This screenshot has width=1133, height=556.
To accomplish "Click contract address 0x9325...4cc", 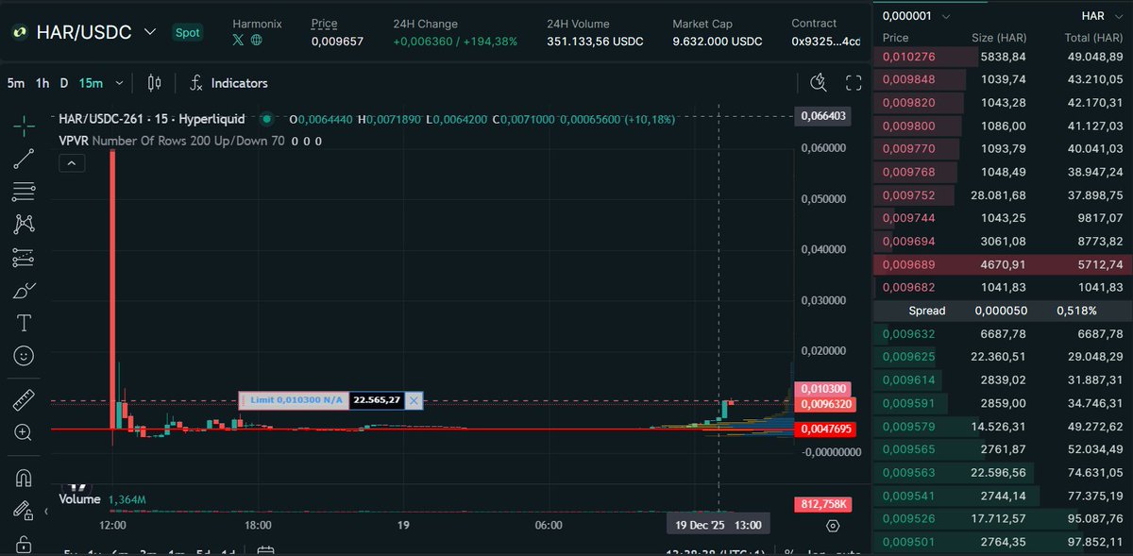I will 825,42.
